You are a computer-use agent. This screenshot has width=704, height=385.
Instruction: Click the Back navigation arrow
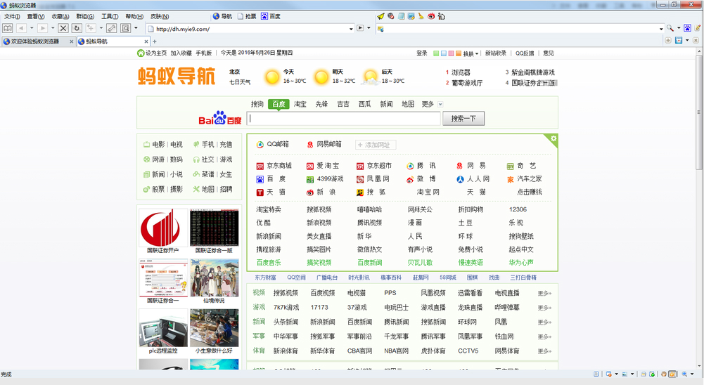pos(21,28)
